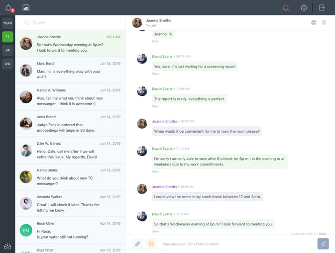Open the settings gear
This screenshot has height=253, width=335.
point(304,8)
